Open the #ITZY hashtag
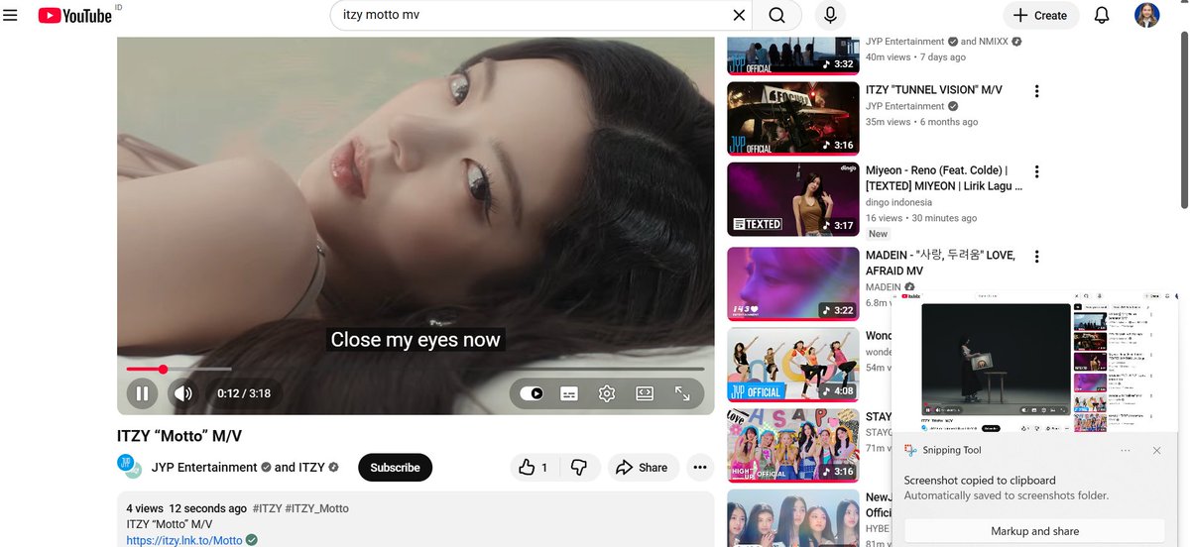Screen dimensions: 1190x547 [x=267, y=508]
